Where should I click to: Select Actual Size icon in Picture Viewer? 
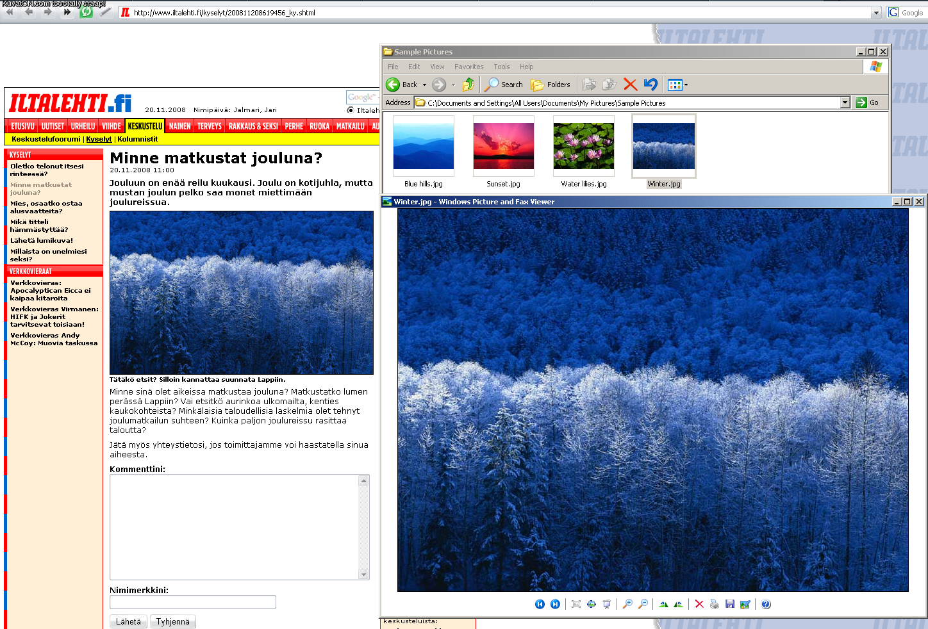click(x=591, y=604)
